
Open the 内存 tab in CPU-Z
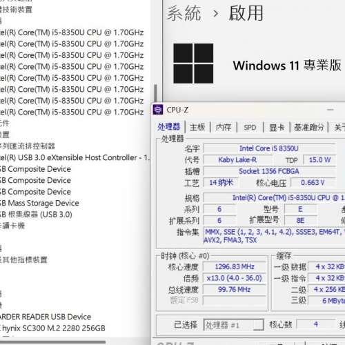(224, 127)
